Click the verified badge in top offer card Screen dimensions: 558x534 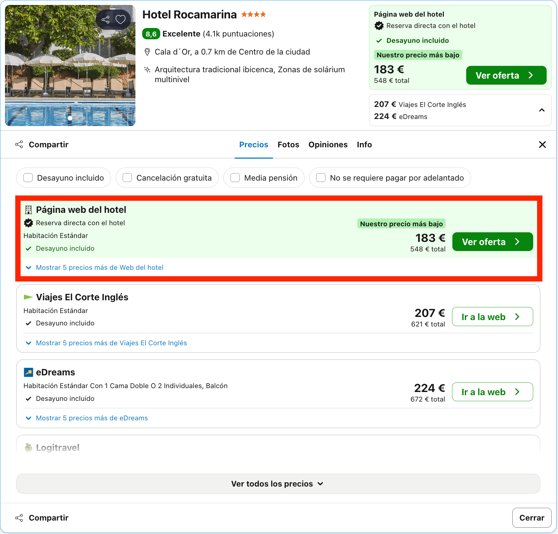(379, 25)
